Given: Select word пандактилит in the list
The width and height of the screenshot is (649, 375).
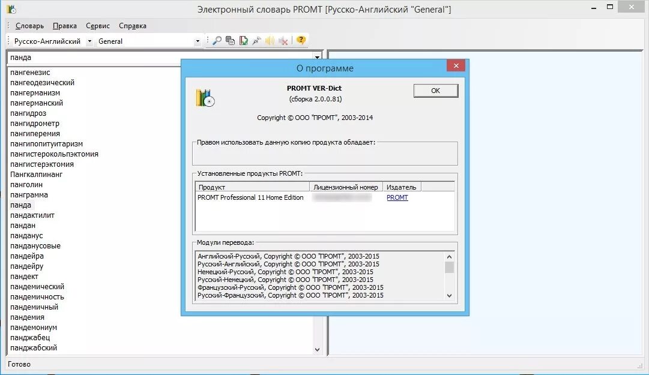Looking at the screenshot, I should coord(32,215).
